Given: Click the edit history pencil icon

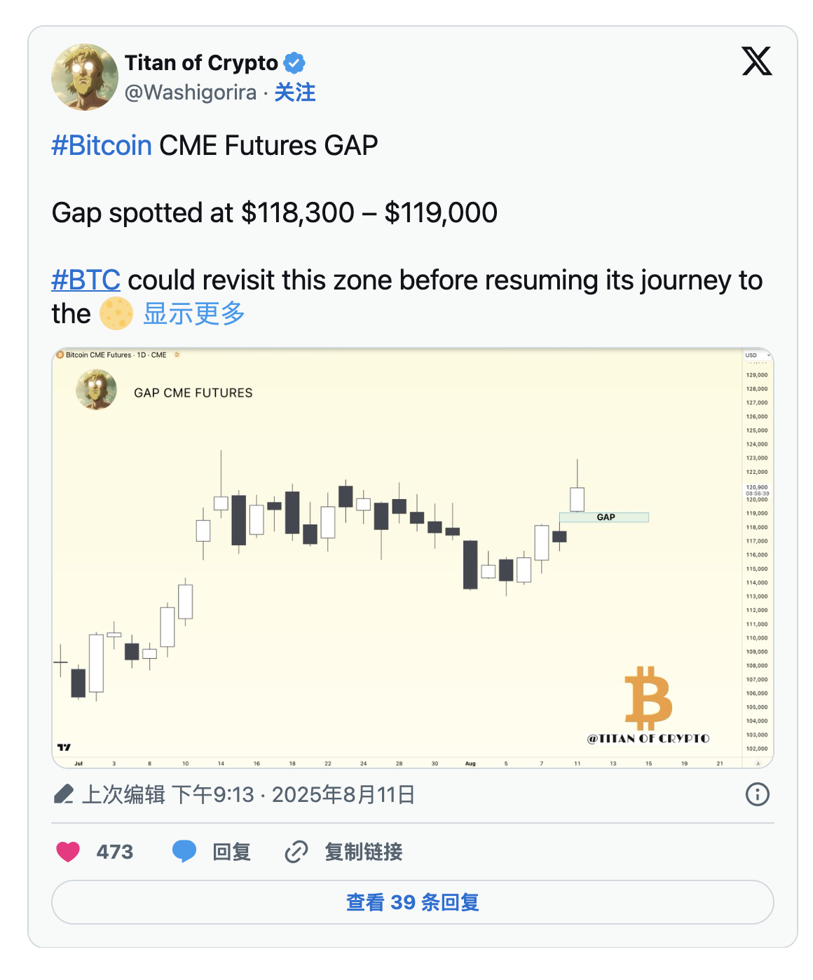Looking at the screenshot, I should pyautogui.click(x=63, y=794).
